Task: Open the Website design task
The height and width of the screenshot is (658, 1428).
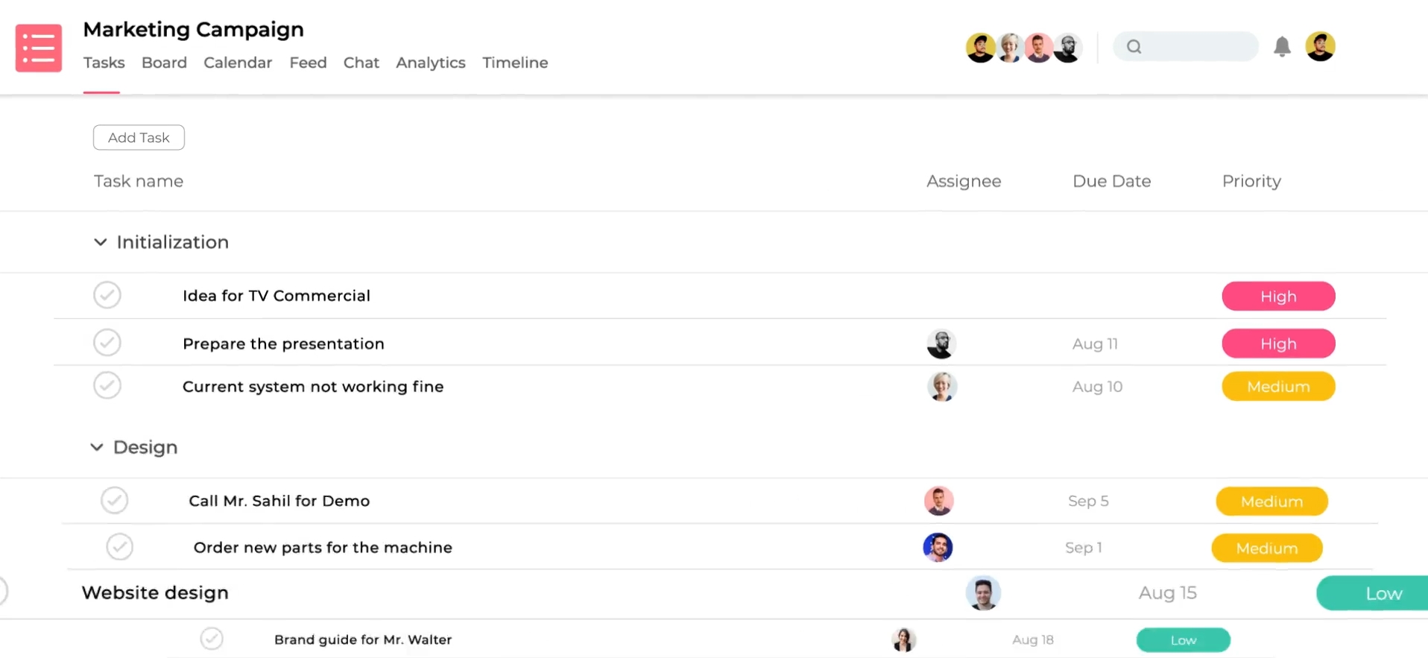Action: pos(155,592)
